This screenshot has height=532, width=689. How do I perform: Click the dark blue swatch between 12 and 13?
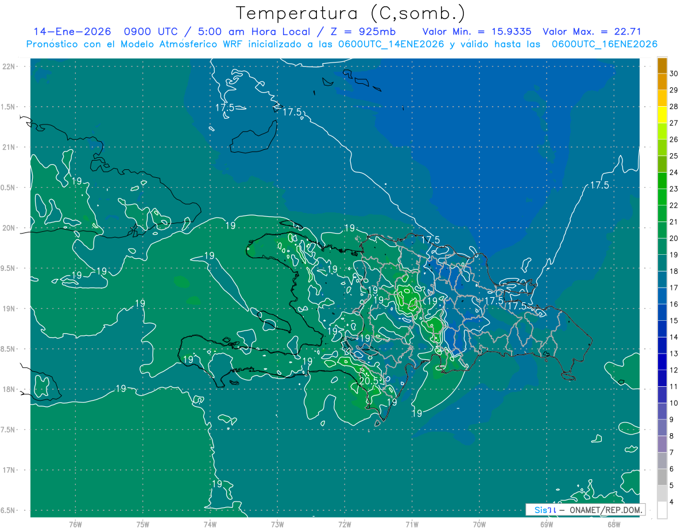(x=662, y=362)
